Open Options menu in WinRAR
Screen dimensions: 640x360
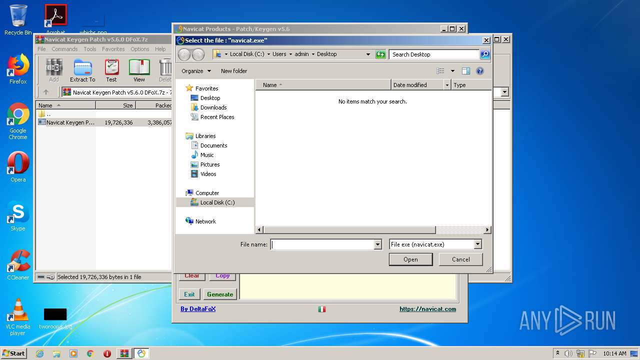tap(140, 49)
